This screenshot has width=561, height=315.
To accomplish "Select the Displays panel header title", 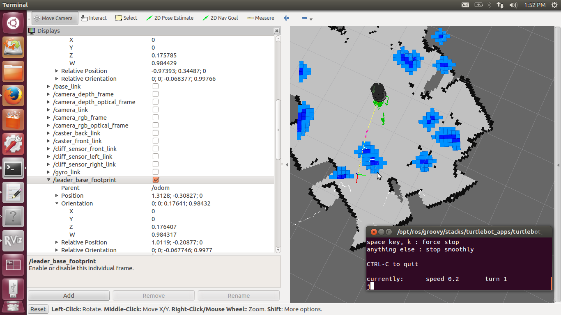I will (48, 31).
